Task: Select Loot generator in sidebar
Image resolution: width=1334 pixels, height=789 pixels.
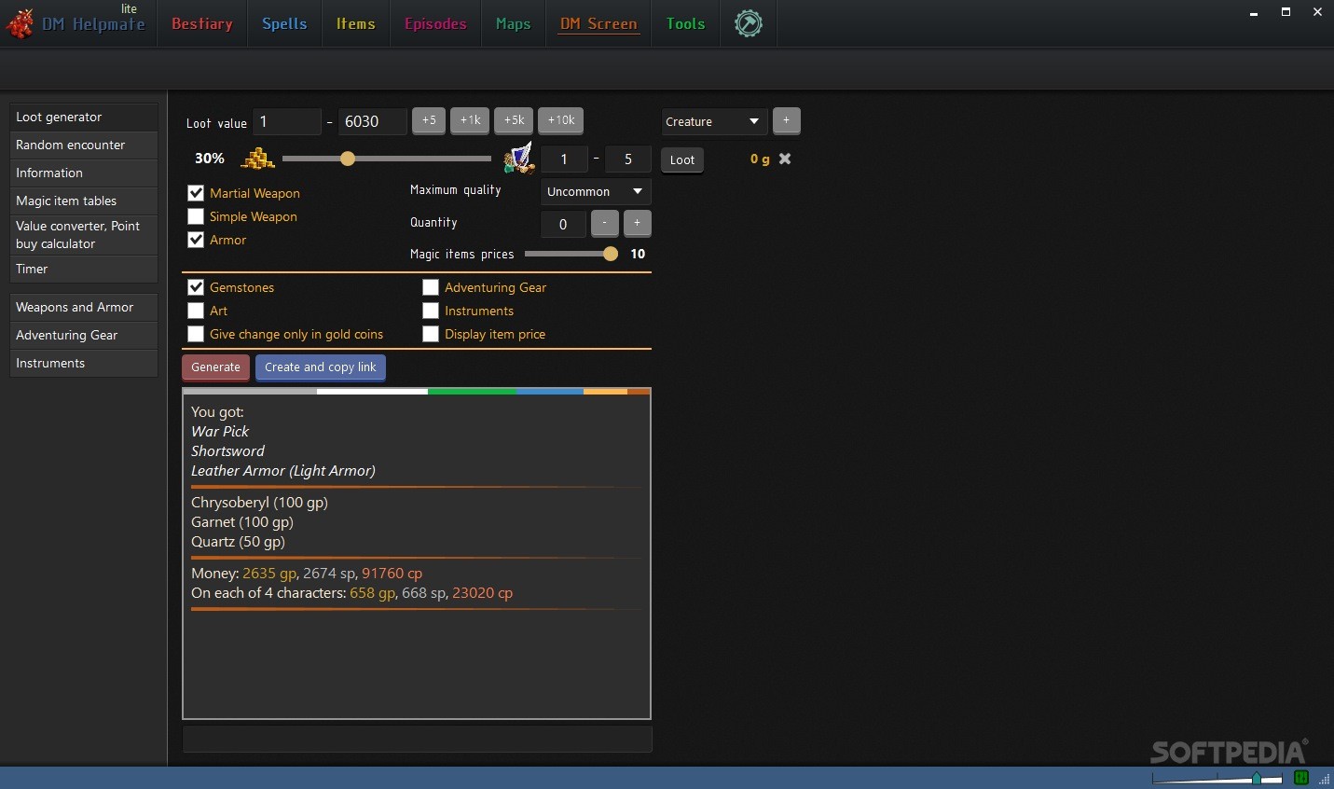Action: (83, 117)
